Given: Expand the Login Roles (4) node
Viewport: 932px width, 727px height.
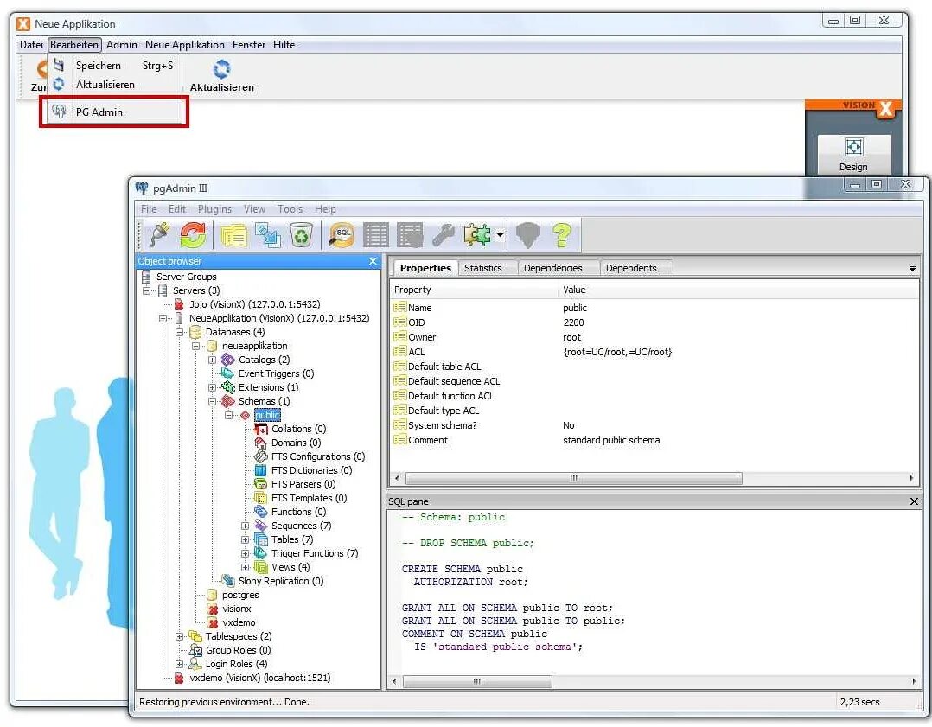Looking at the screenshot, I should (179, 664).
